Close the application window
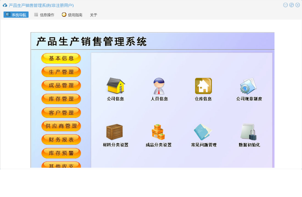This screenshot has width=302, height=197. pos(298,5)
